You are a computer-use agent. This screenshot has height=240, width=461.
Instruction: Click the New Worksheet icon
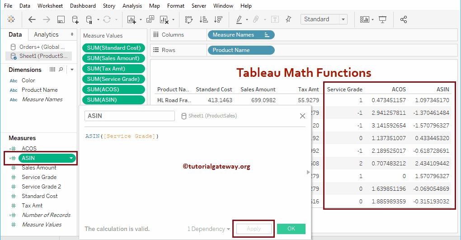click(x=132, y=20)
